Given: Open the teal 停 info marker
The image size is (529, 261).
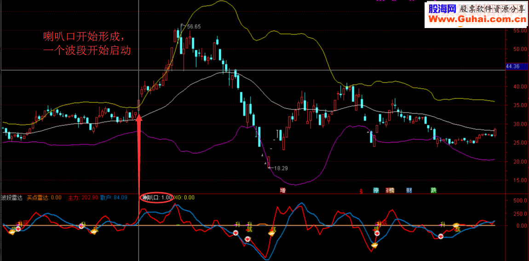Looking at the screenshot, I should click(x=376, y=191).
